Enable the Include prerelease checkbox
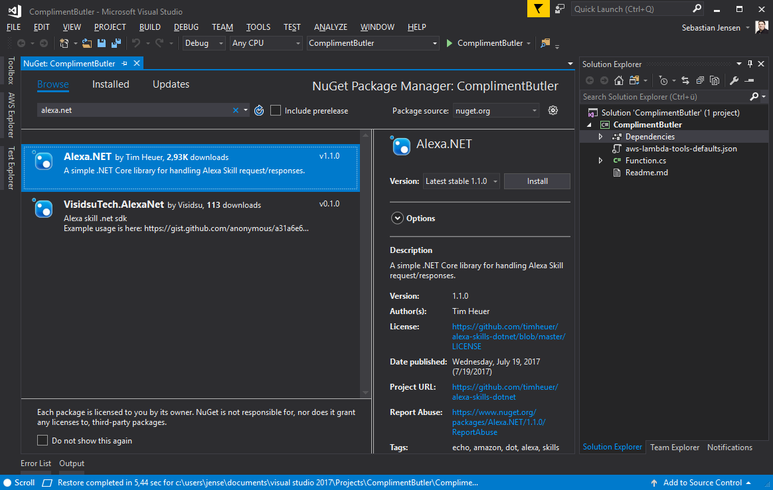773x490 pixels. click(276, 110)
